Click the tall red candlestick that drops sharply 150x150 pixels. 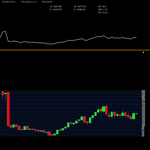(x=8, y=109)
